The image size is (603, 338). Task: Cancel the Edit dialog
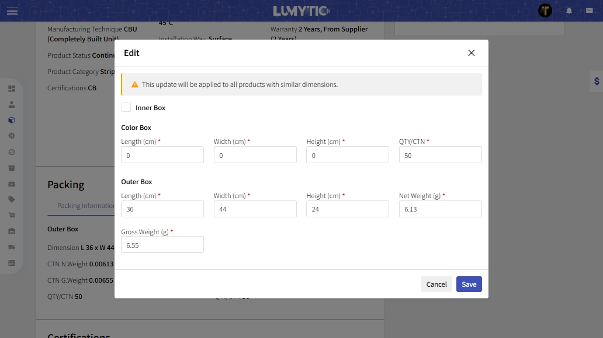pyautogui.click(x=436, y=284)
